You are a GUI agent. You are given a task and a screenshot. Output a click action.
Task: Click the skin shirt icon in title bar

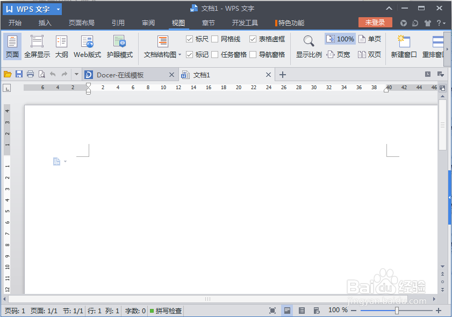pos(427,23)
